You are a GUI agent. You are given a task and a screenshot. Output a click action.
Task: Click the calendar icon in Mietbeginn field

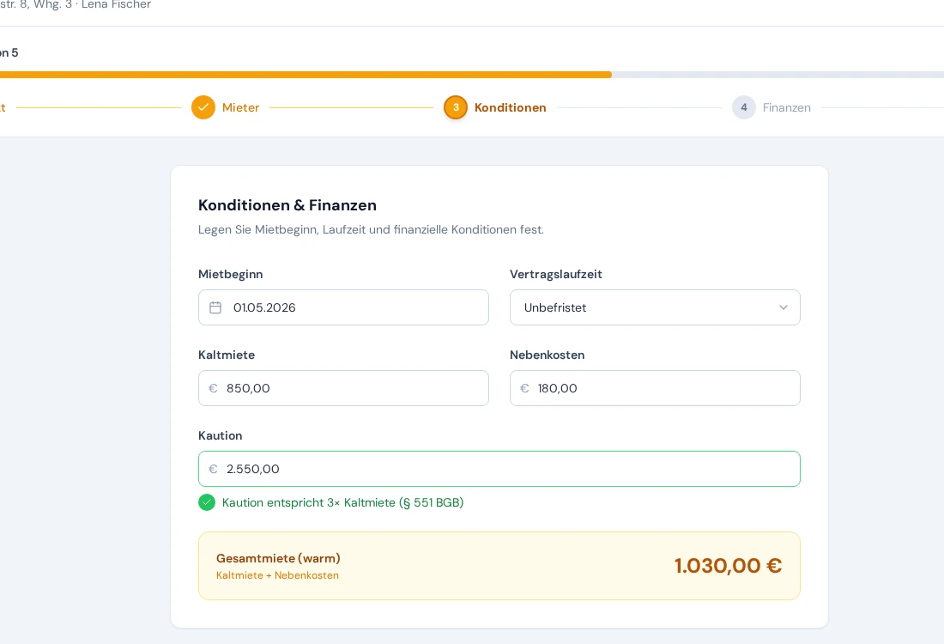(215, 307)
